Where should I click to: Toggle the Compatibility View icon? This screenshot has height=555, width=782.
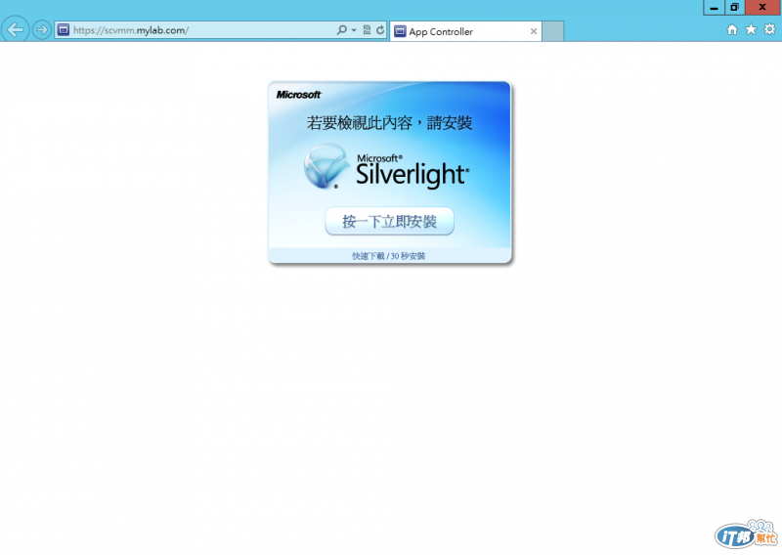click(368, 30)
